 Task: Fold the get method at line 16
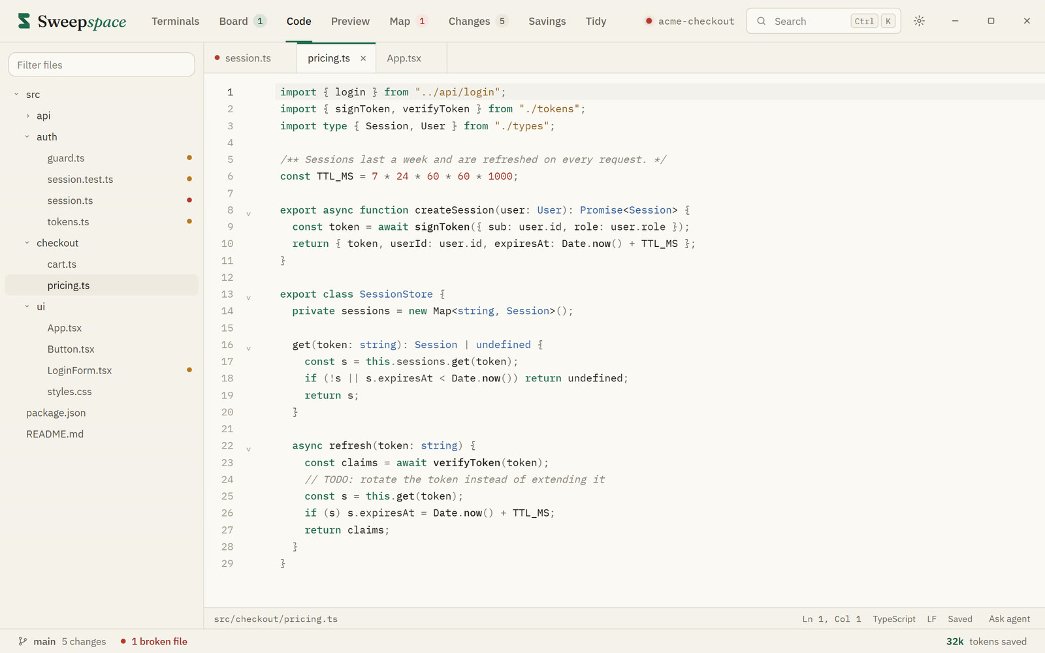point(248,348)
